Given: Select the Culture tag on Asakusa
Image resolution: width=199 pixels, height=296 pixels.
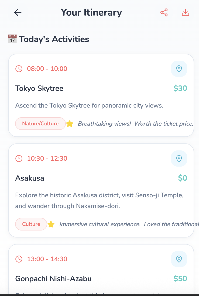Looking at the screenshot, I should click(x=31, y=224).
